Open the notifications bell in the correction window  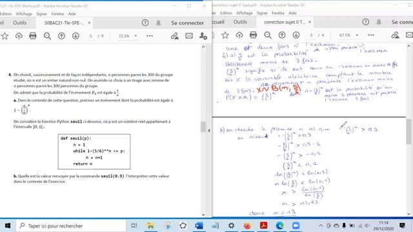pos(379,22)
